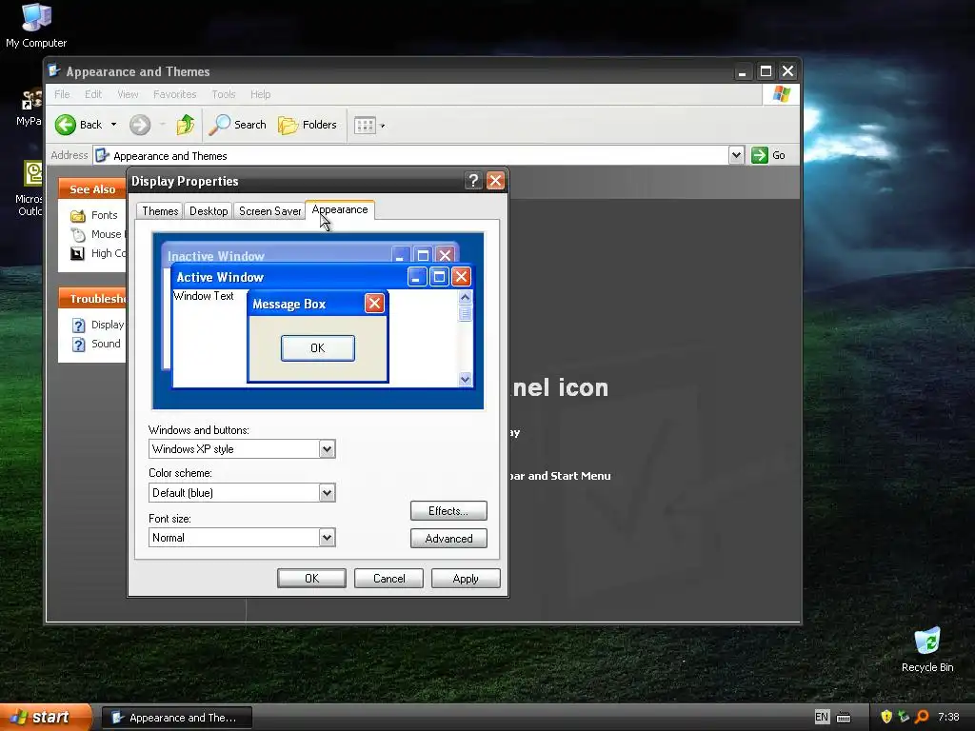Click the EN language bar indicator
975x731 pixels.
(x=822, y=717)
